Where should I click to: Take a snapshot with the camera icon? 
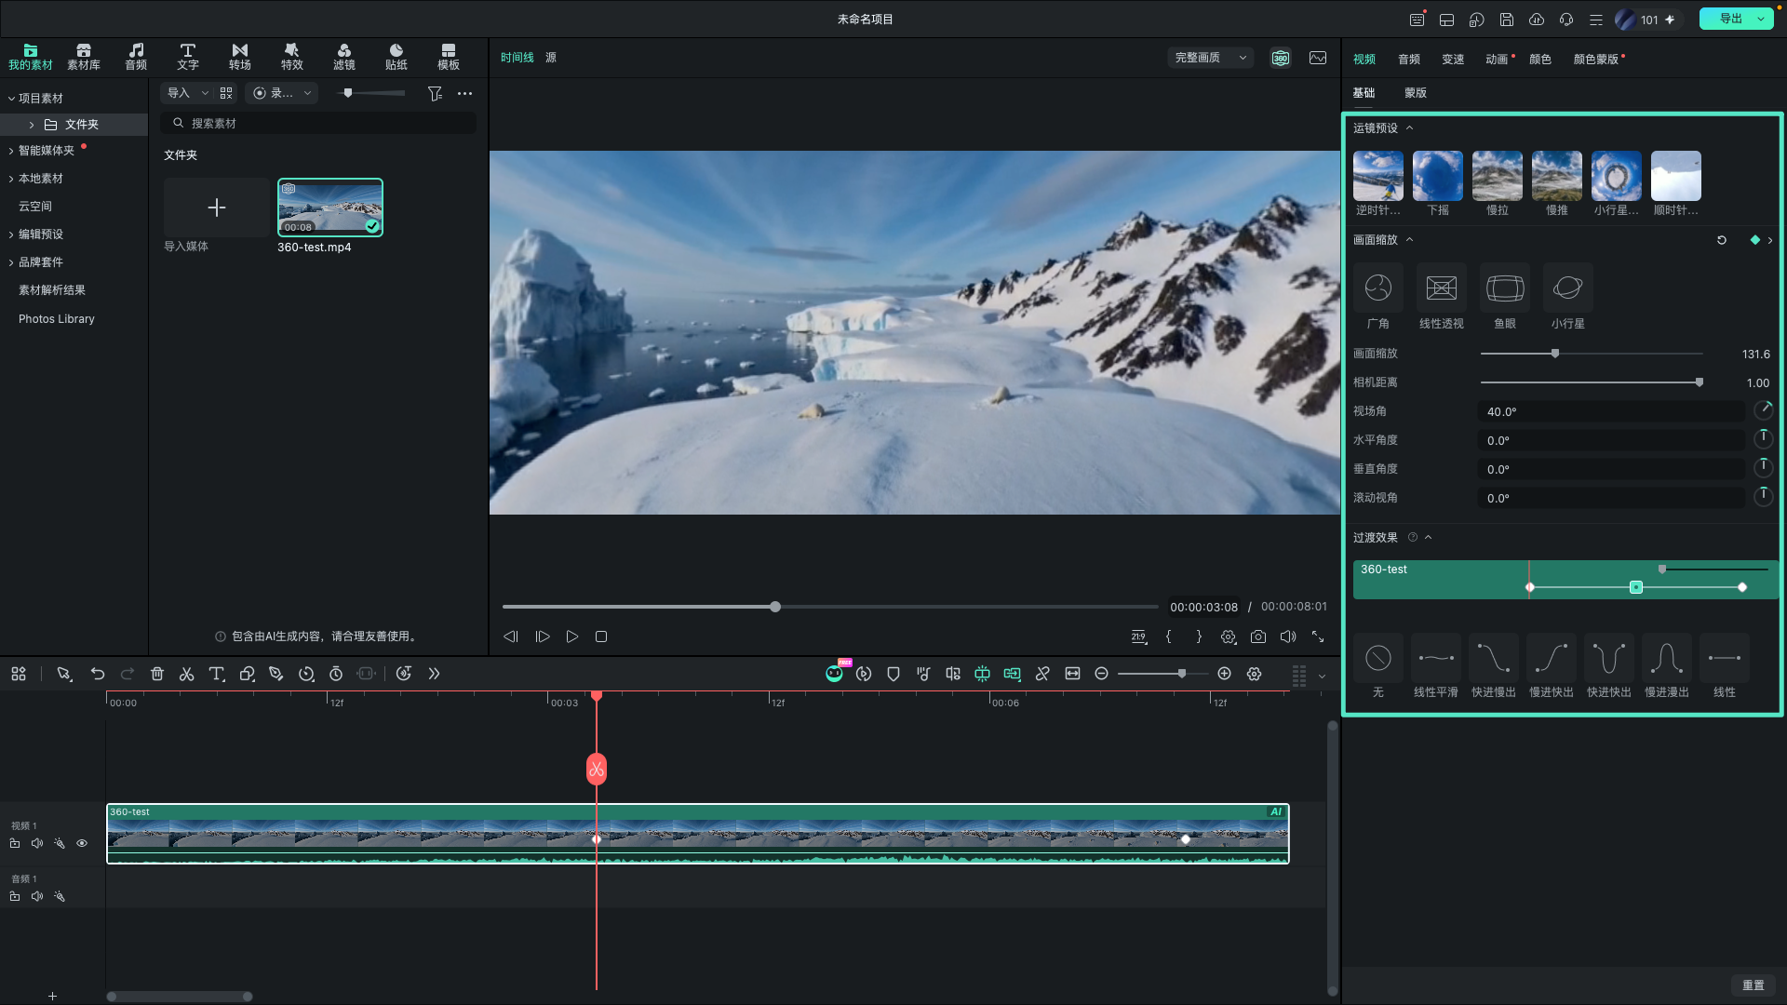pos(1258,636)
